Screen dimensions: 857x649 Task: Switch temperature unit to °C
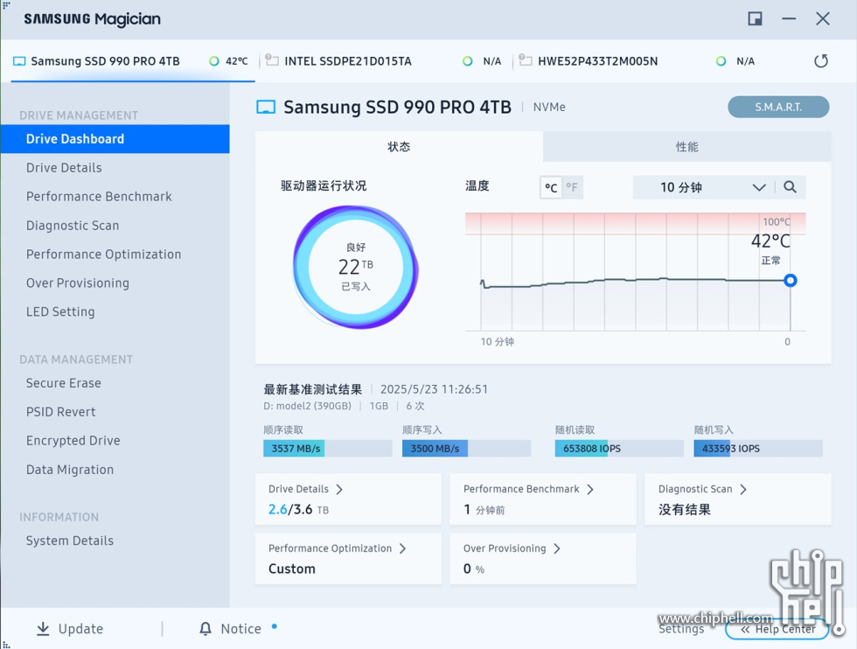tap(551, 187)
